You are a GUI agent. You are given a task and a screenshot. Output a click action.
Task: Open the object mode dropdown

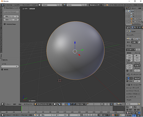coord(43,104)
